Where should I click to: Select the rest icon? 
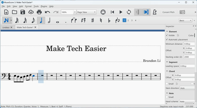pos(83,20)
